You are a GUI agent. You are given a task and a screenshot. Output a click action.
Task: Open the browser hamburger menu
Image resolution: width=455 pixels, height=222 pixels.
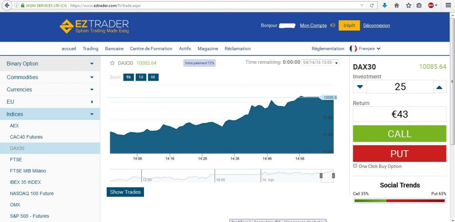448,5
